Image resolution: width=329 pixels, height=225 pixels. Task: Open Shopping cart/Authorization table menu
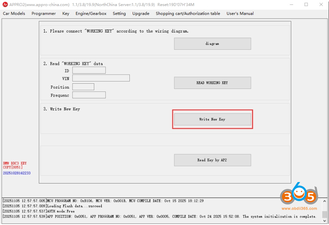coord(188,13)
